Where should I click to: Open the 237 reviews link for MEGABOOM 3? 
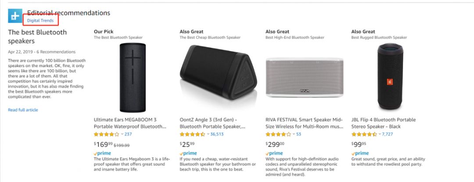coord(128,134)
